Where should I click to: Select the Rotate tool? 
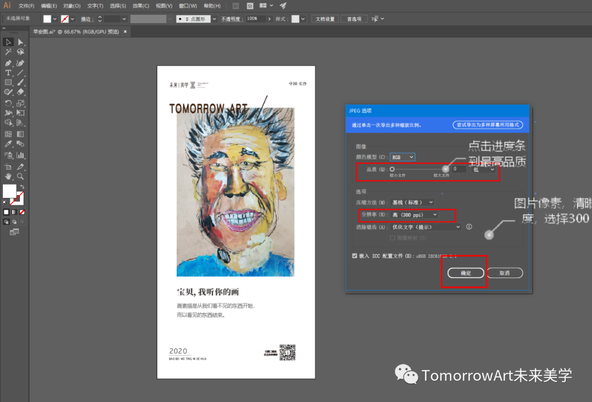8,103
